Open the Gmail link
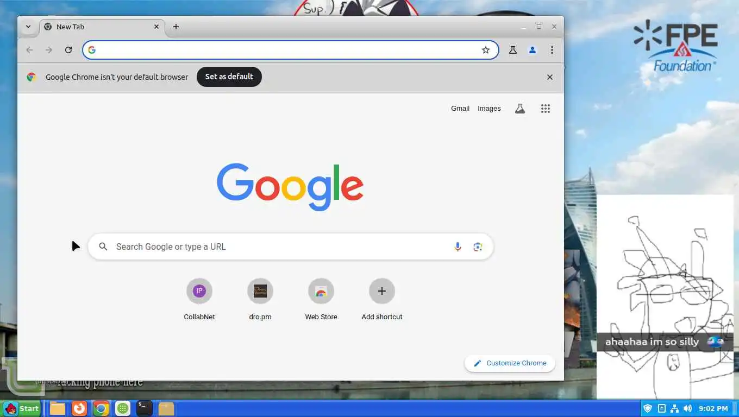The image size is (739, 417). click(460, 109)
